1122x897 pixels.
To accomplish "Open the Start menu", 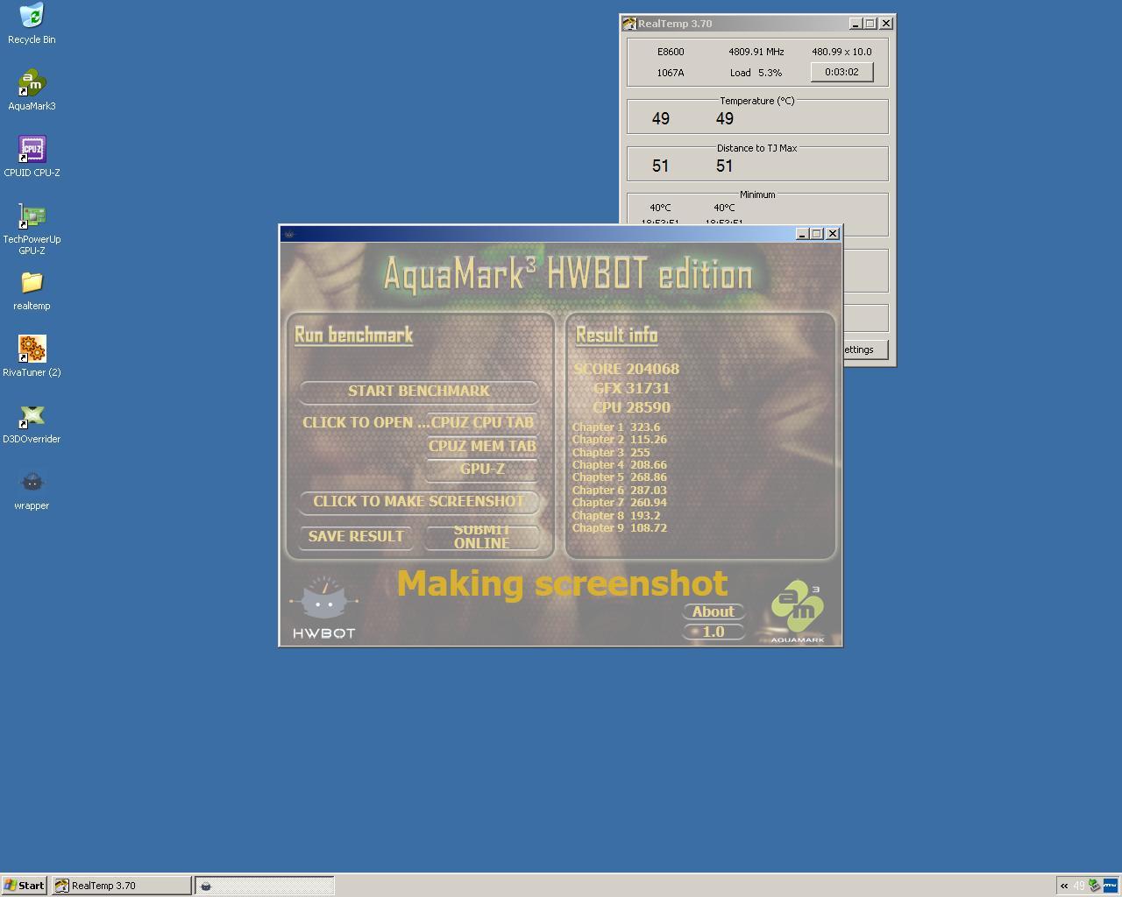I will (24, 886).
